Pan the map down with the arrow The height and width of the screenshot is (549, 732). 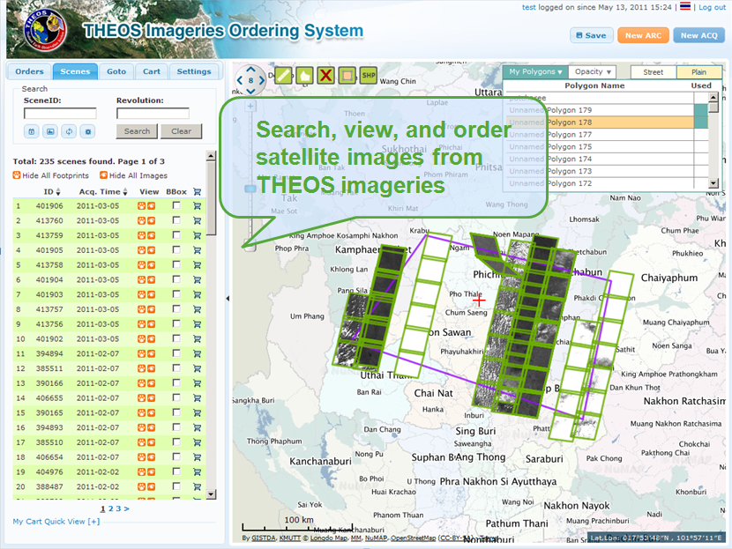pos(250,91)
